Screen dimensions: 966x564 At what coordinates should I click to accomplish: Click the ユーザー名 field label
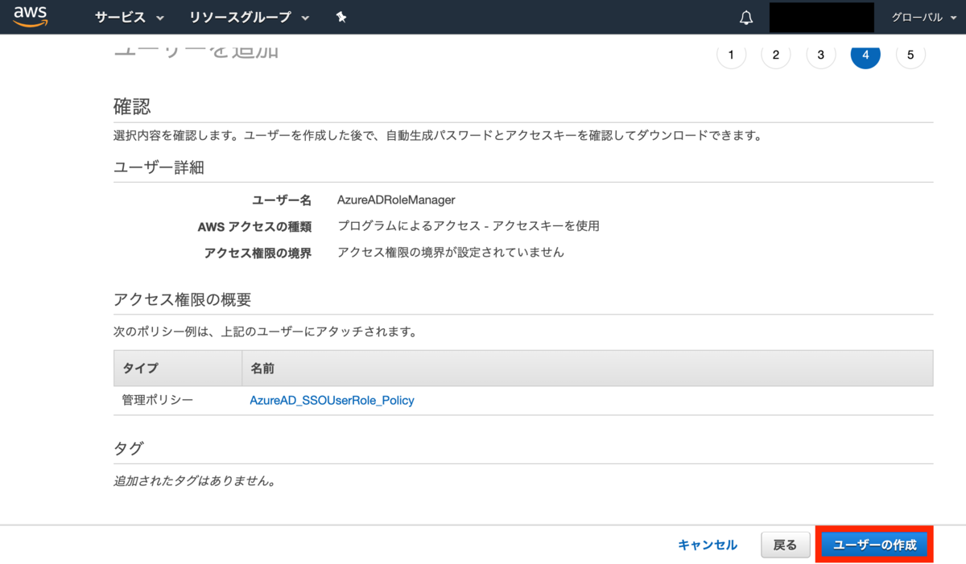tap(282, 200)
